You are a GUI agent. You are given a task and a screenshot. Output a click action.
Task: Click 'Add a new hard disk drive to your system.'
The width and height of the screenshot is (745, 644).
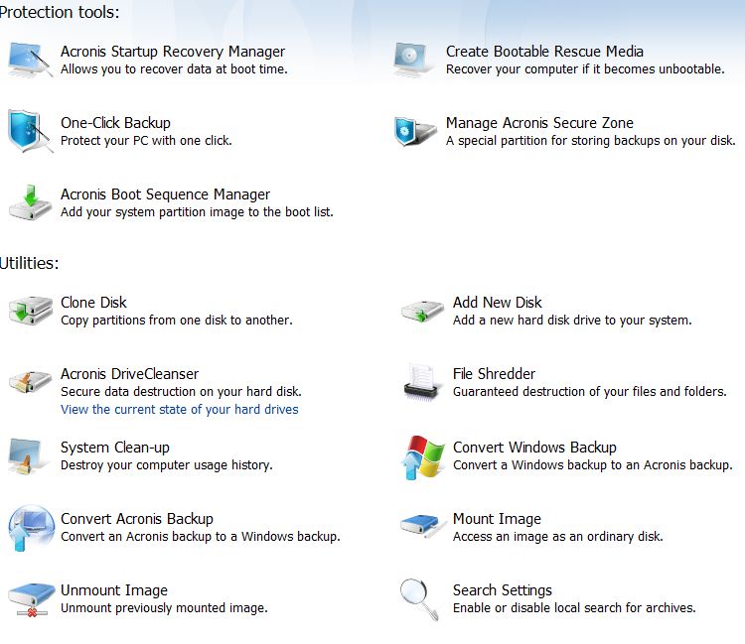572,321
